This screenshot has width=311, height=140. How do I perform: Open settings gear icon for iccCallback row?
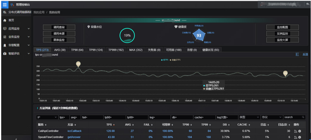[x=299, y=131]
